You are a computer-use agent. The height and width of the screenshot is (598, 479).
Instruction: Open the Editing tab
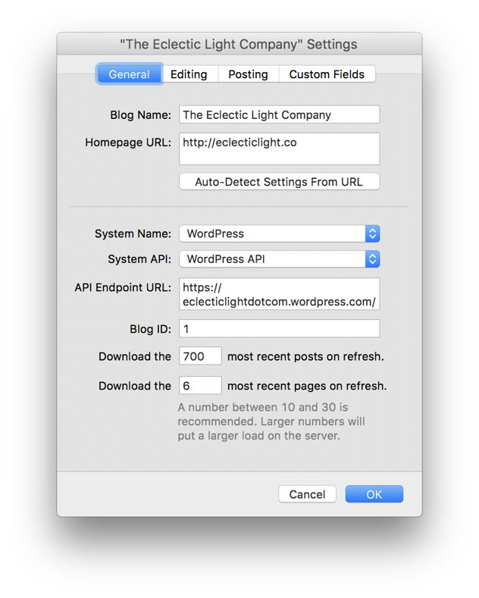(189, 74)
